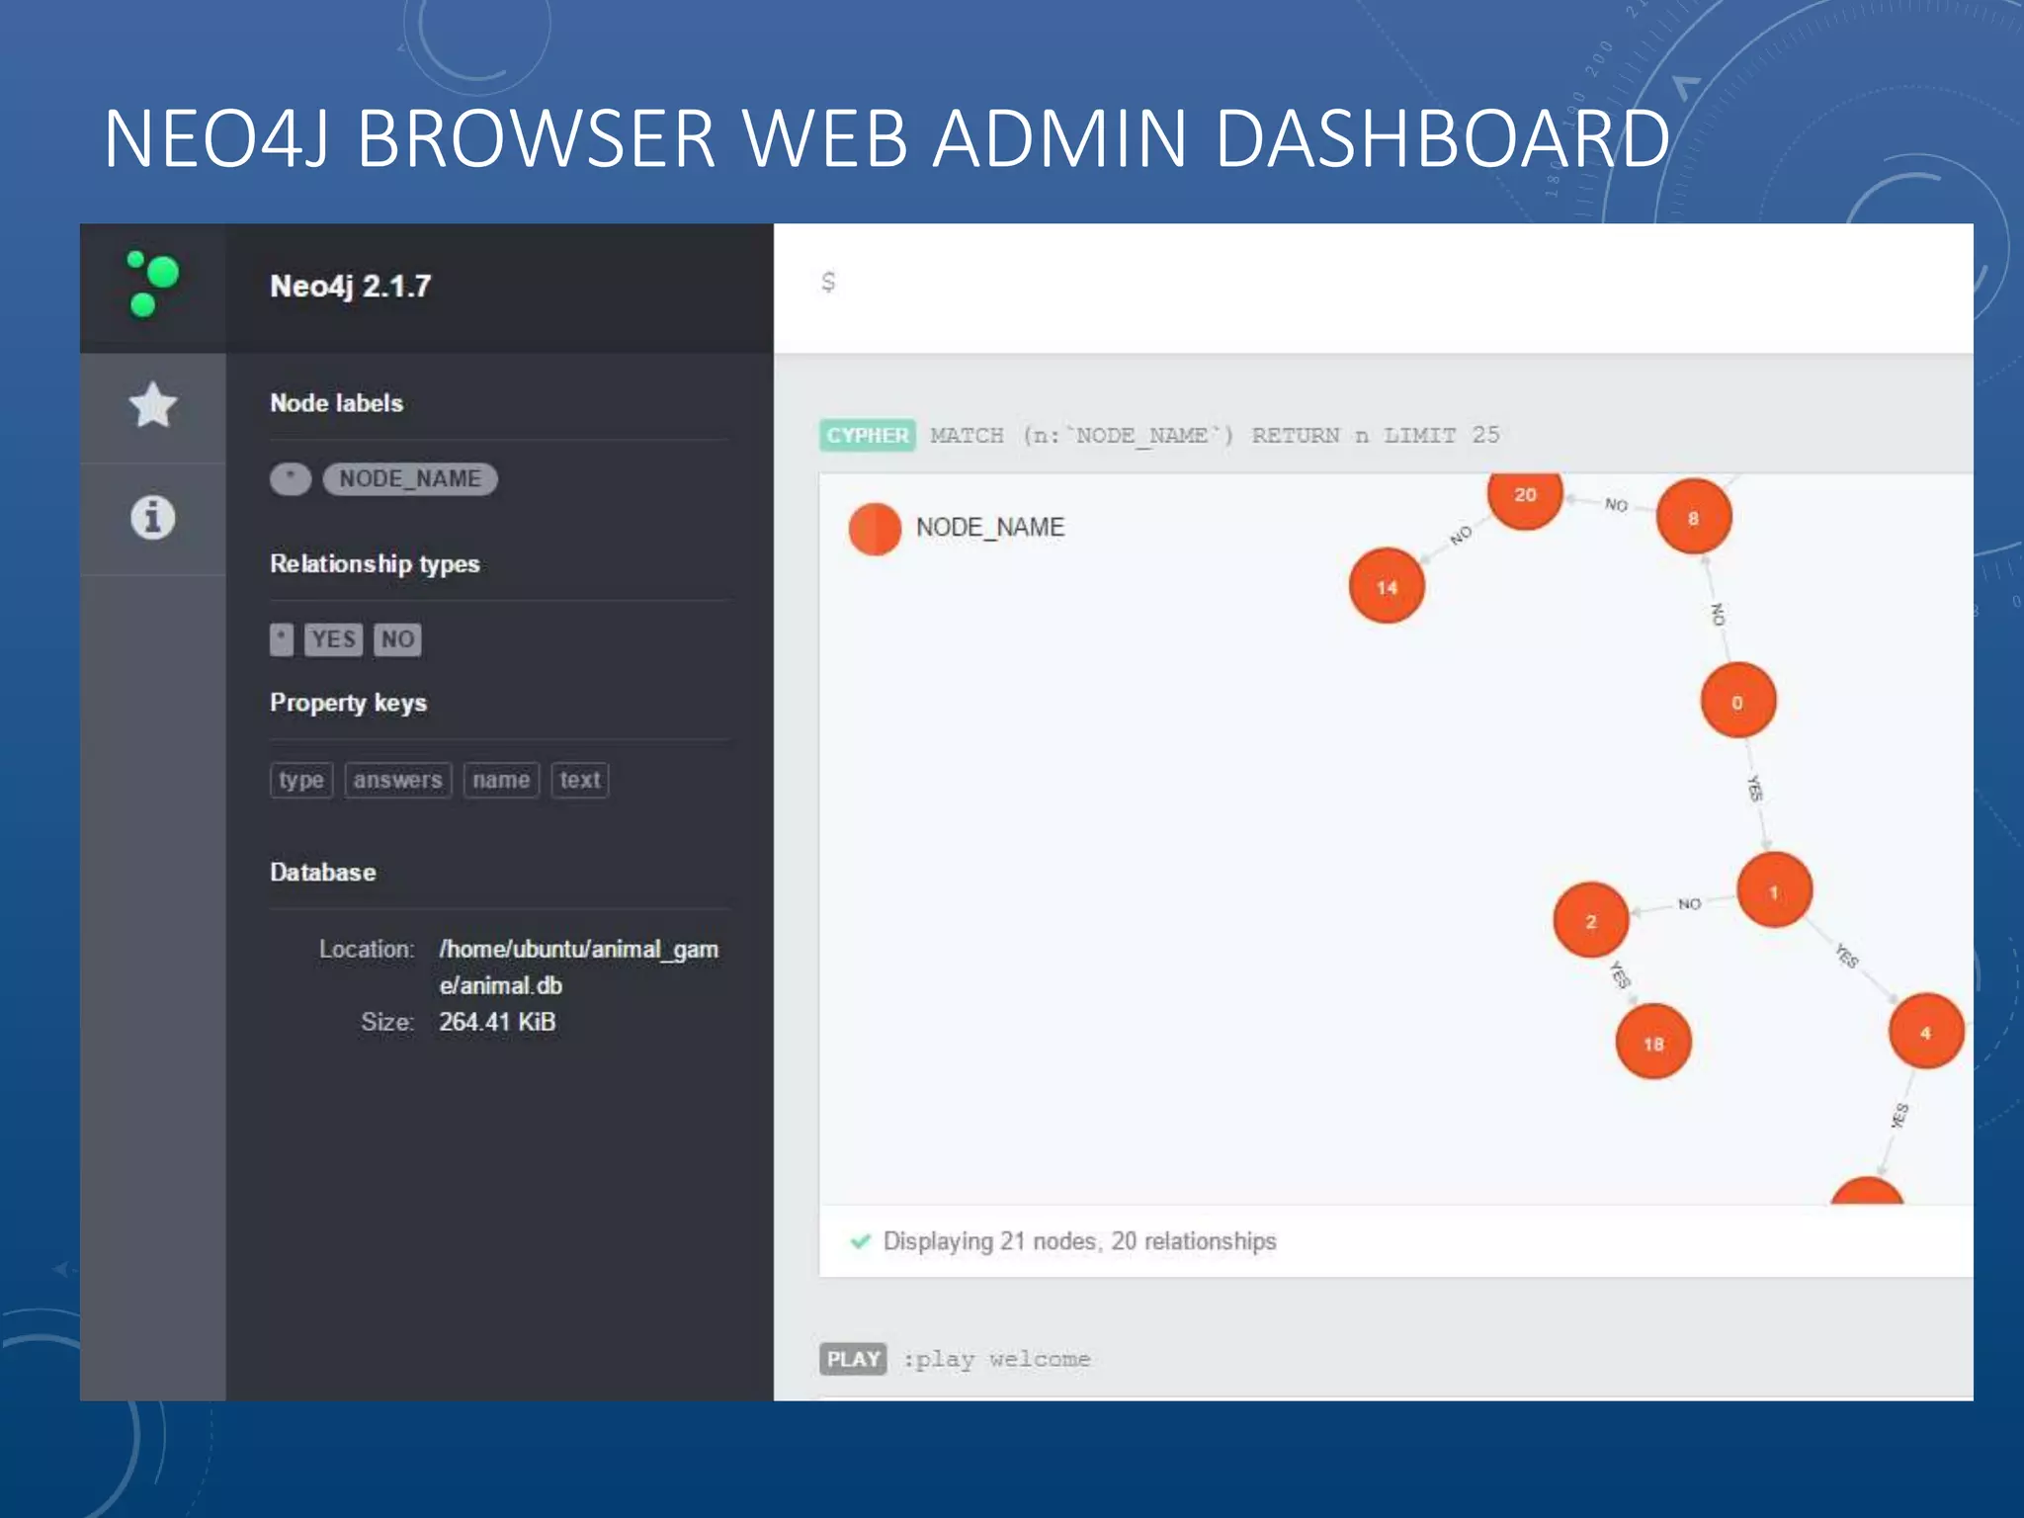Choose the YES relationship type
2024x1518 pixels.
[333, 639]
